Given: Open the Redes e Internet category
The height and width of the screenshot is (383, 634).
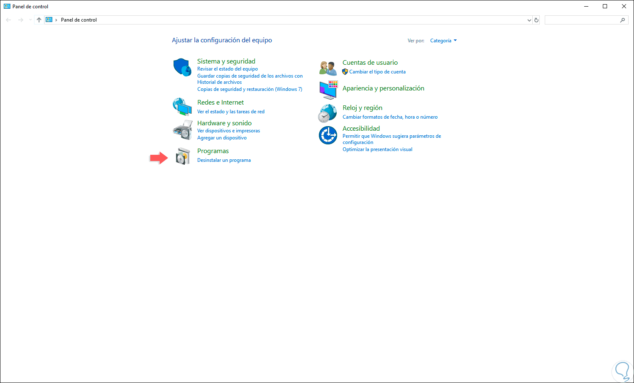Looking at the screenshot, I should 220,102.
